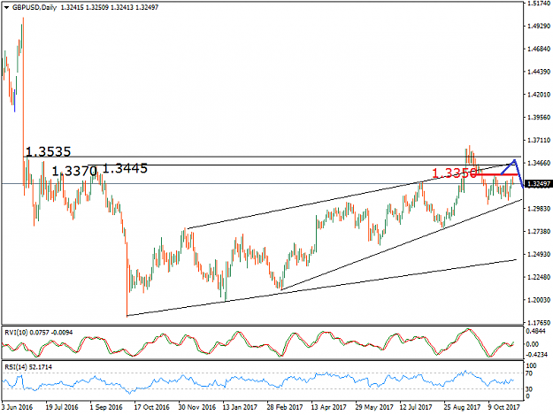Click the 1.17650 price axis value
Viewport: 553px width, 415px height.
point(539,323)
